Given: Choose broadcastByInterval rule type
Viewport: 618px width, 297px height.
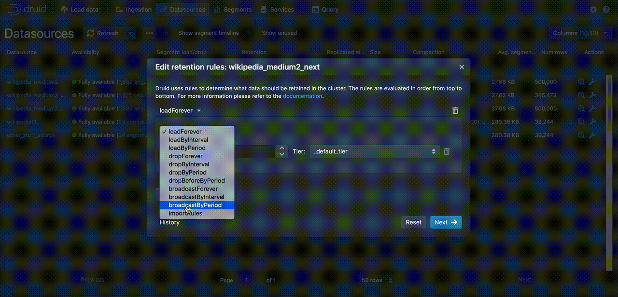Looking at the screenshot, I should pyautogui.click(x=197, y=197).
